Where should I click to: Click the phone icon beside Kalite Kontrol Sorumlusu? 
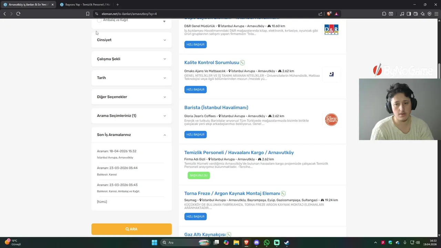pos(242,63)
